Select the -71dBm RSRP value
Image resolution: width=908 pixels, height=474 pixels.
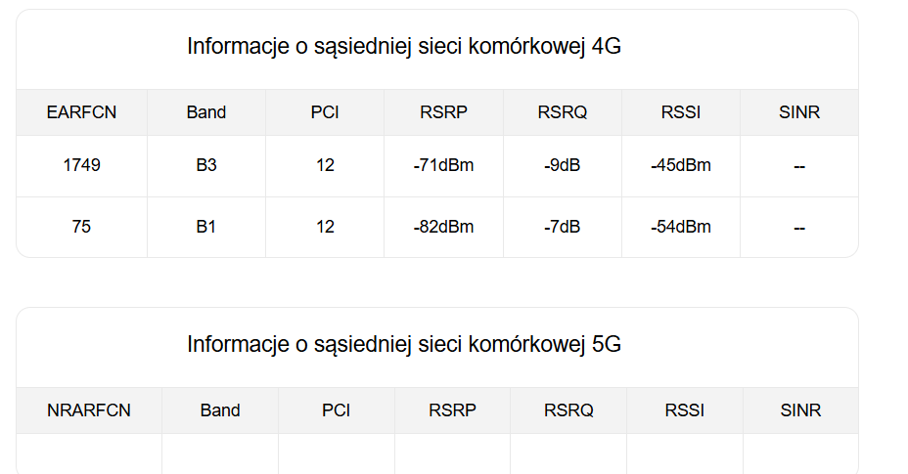coord(443,165)
